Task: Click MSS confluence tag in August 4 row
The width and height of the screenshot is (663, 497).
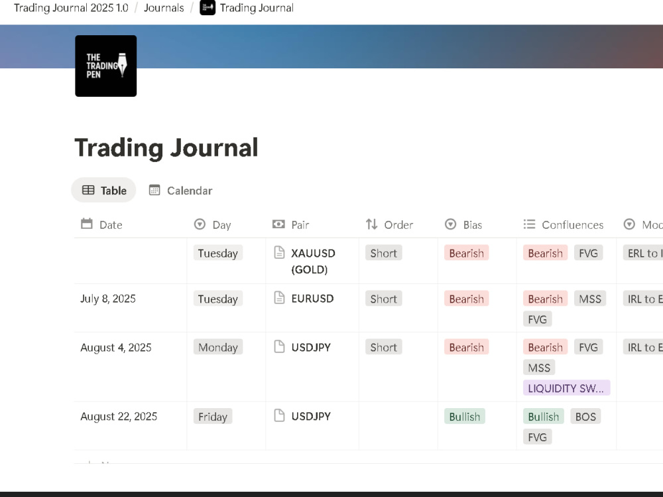Action: [539, 368]
